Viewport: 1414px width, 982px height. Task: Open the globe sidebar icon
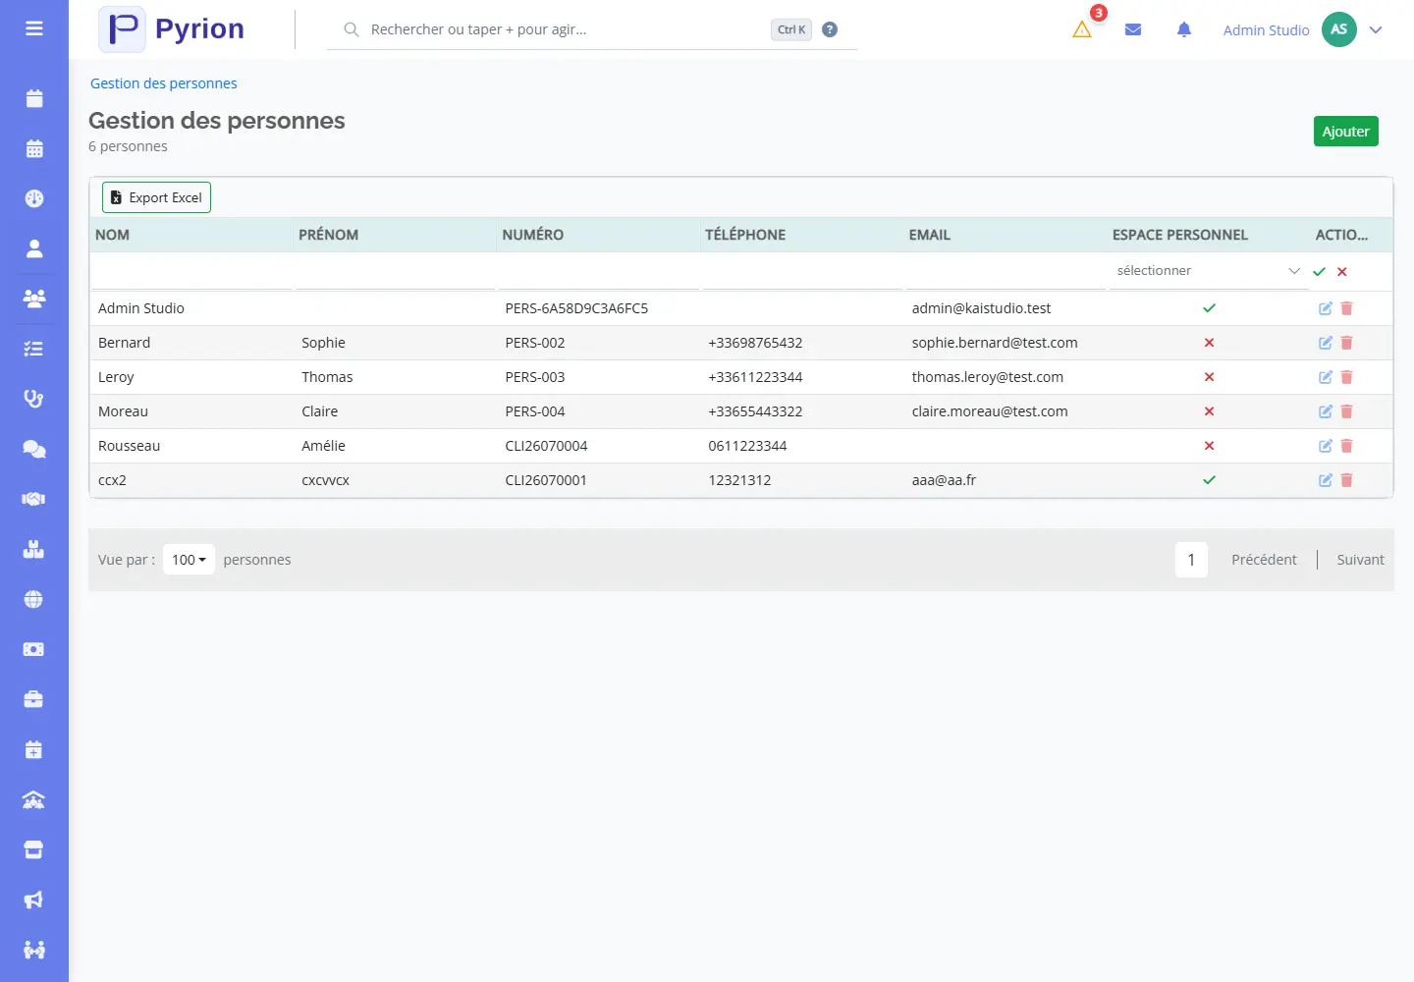pos(34,599)
